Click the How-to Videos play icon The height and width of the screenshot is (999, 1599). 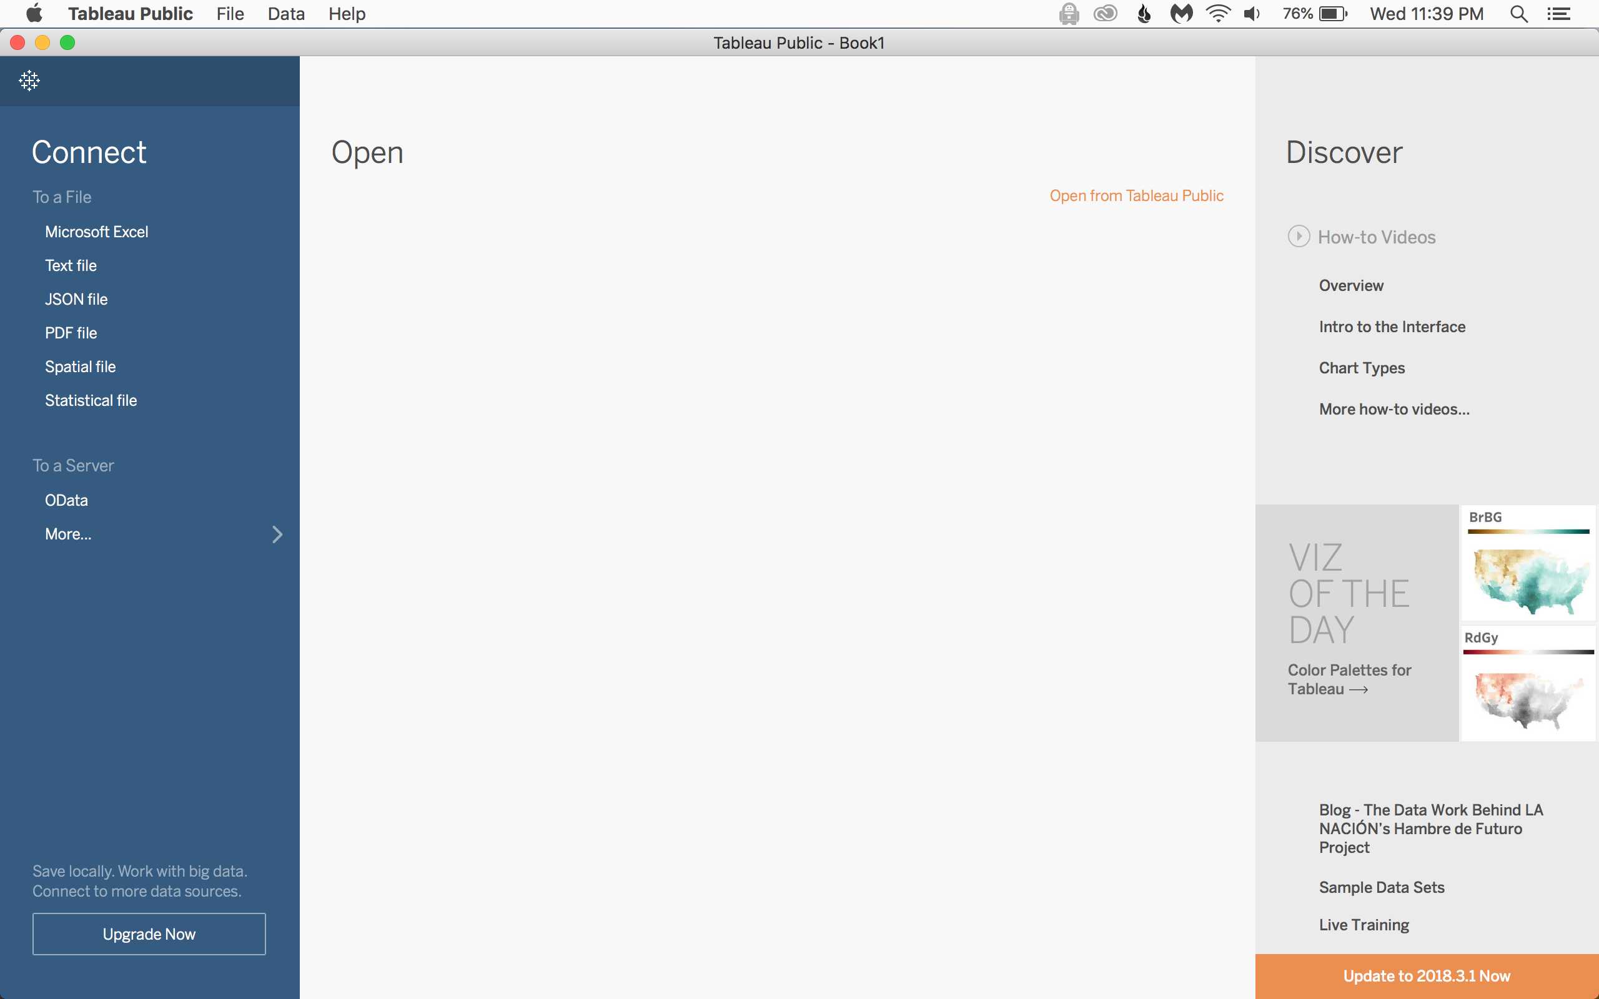(1299, 237)
